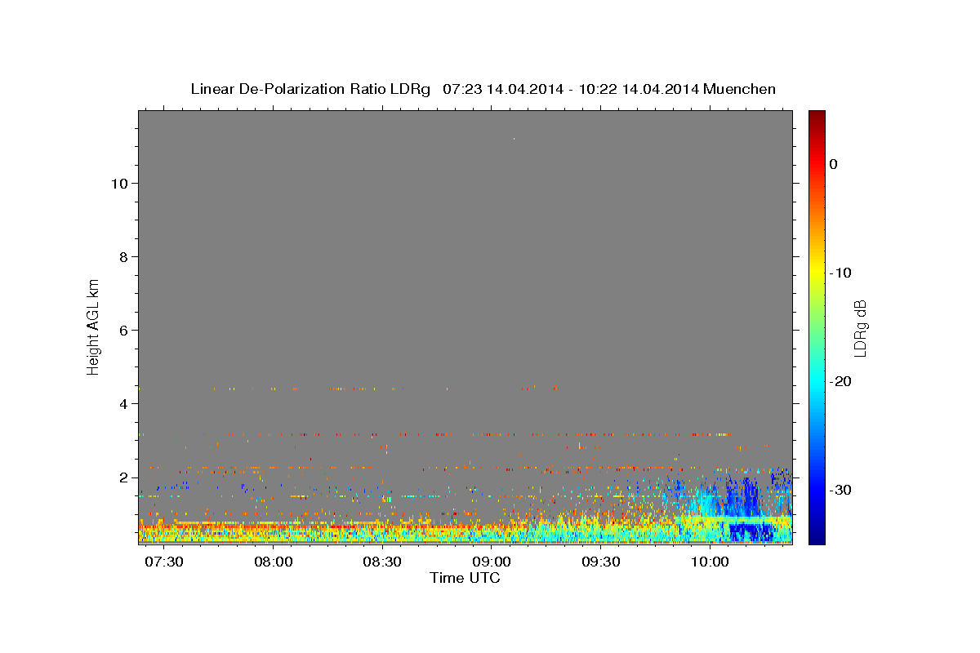Image resolution: width=980 pixels, height=653 pixels.
Task: Click the colorbar value -20
Action: tap(841, 381)
